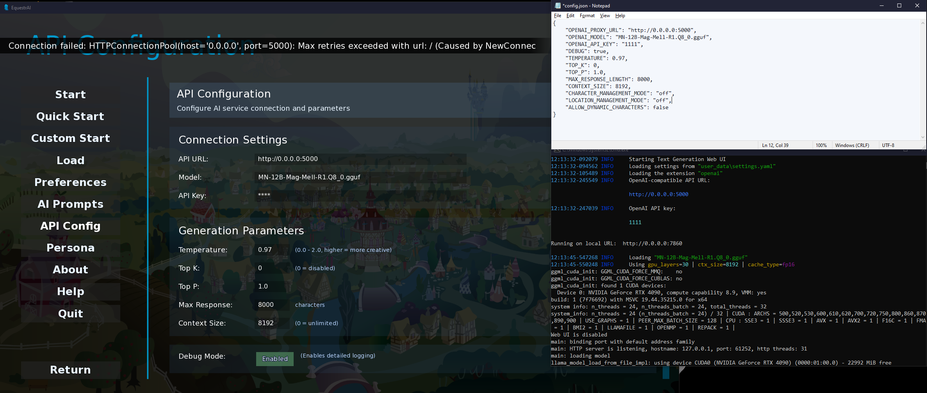Image resolution: width=927 pixels, height=393 pixels.
Task: Open the Persona screen
Action: pyautogui.click(x=71, y=248)
